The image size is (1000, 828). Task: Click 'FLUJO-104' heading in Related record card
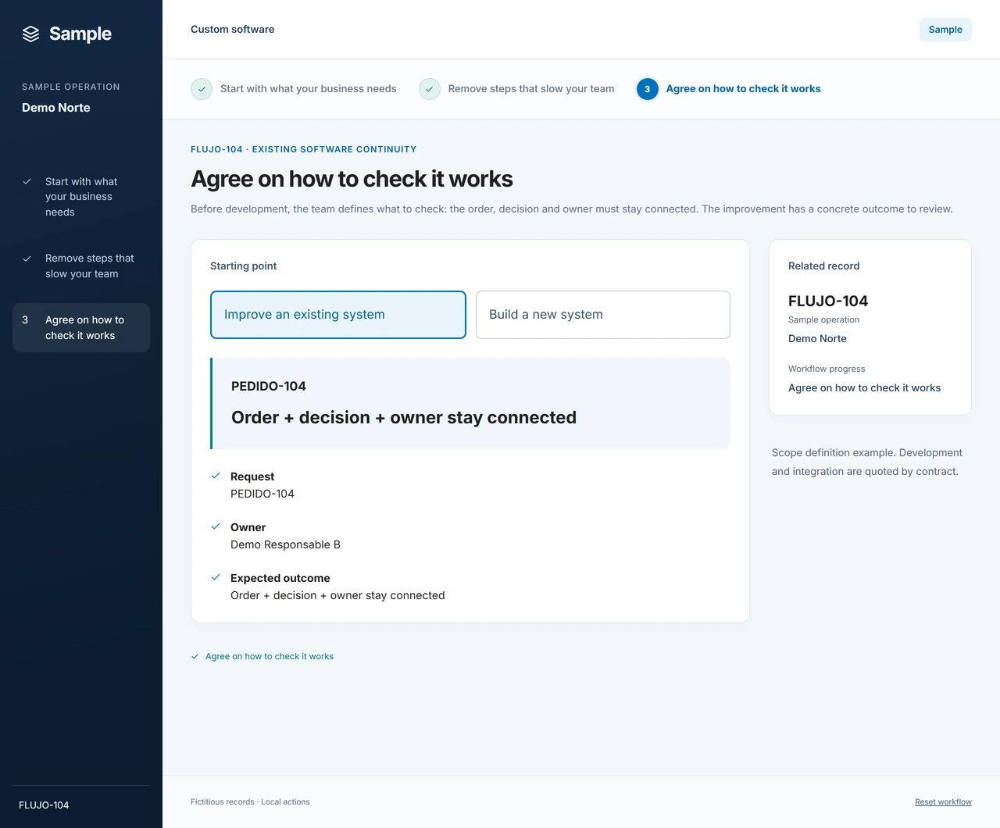click(x=828, y=301)
